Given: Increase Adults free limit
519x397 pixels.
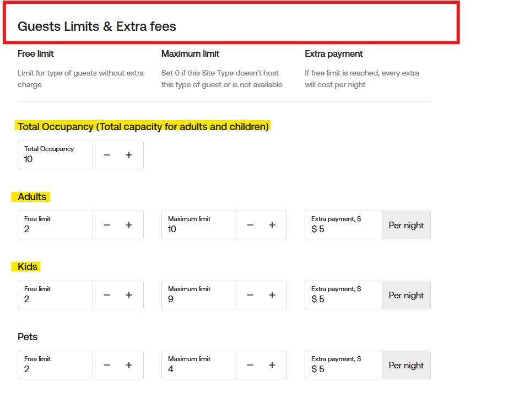Looking at the screenshot, I should coord(129,225).
